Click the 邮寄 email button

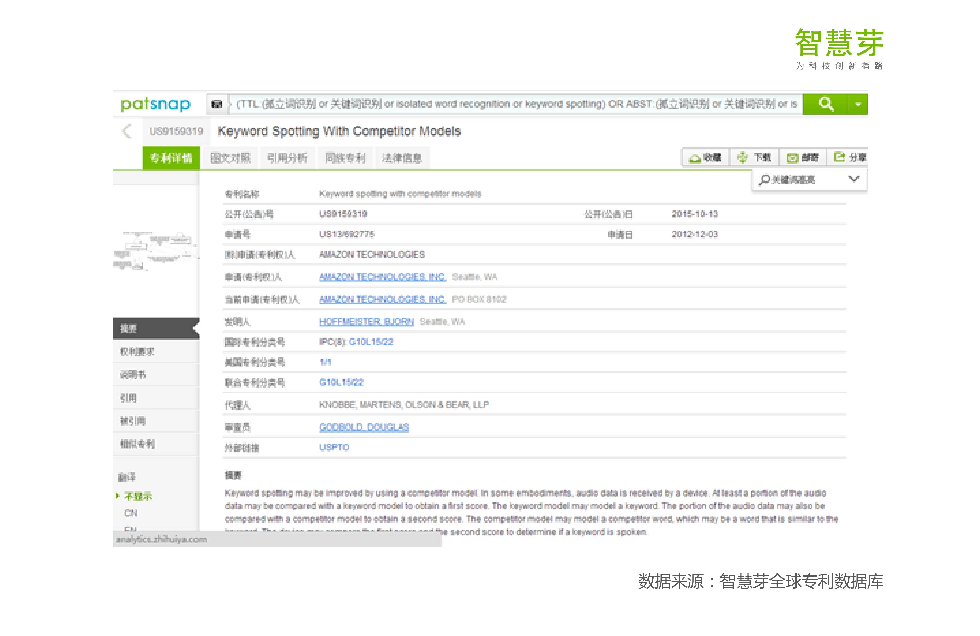click(x=803, y=157)
